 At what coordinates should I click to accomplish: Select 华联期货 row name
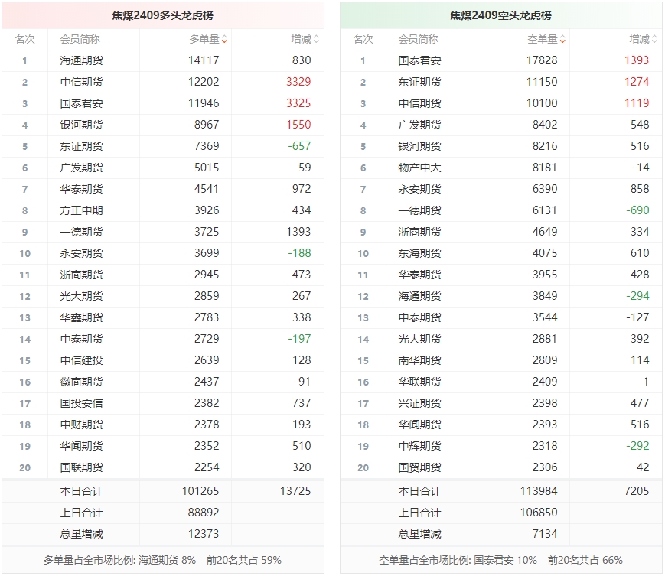pos(419,382)
